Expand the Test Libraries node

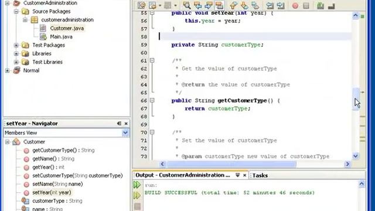(x=16, y=62)
